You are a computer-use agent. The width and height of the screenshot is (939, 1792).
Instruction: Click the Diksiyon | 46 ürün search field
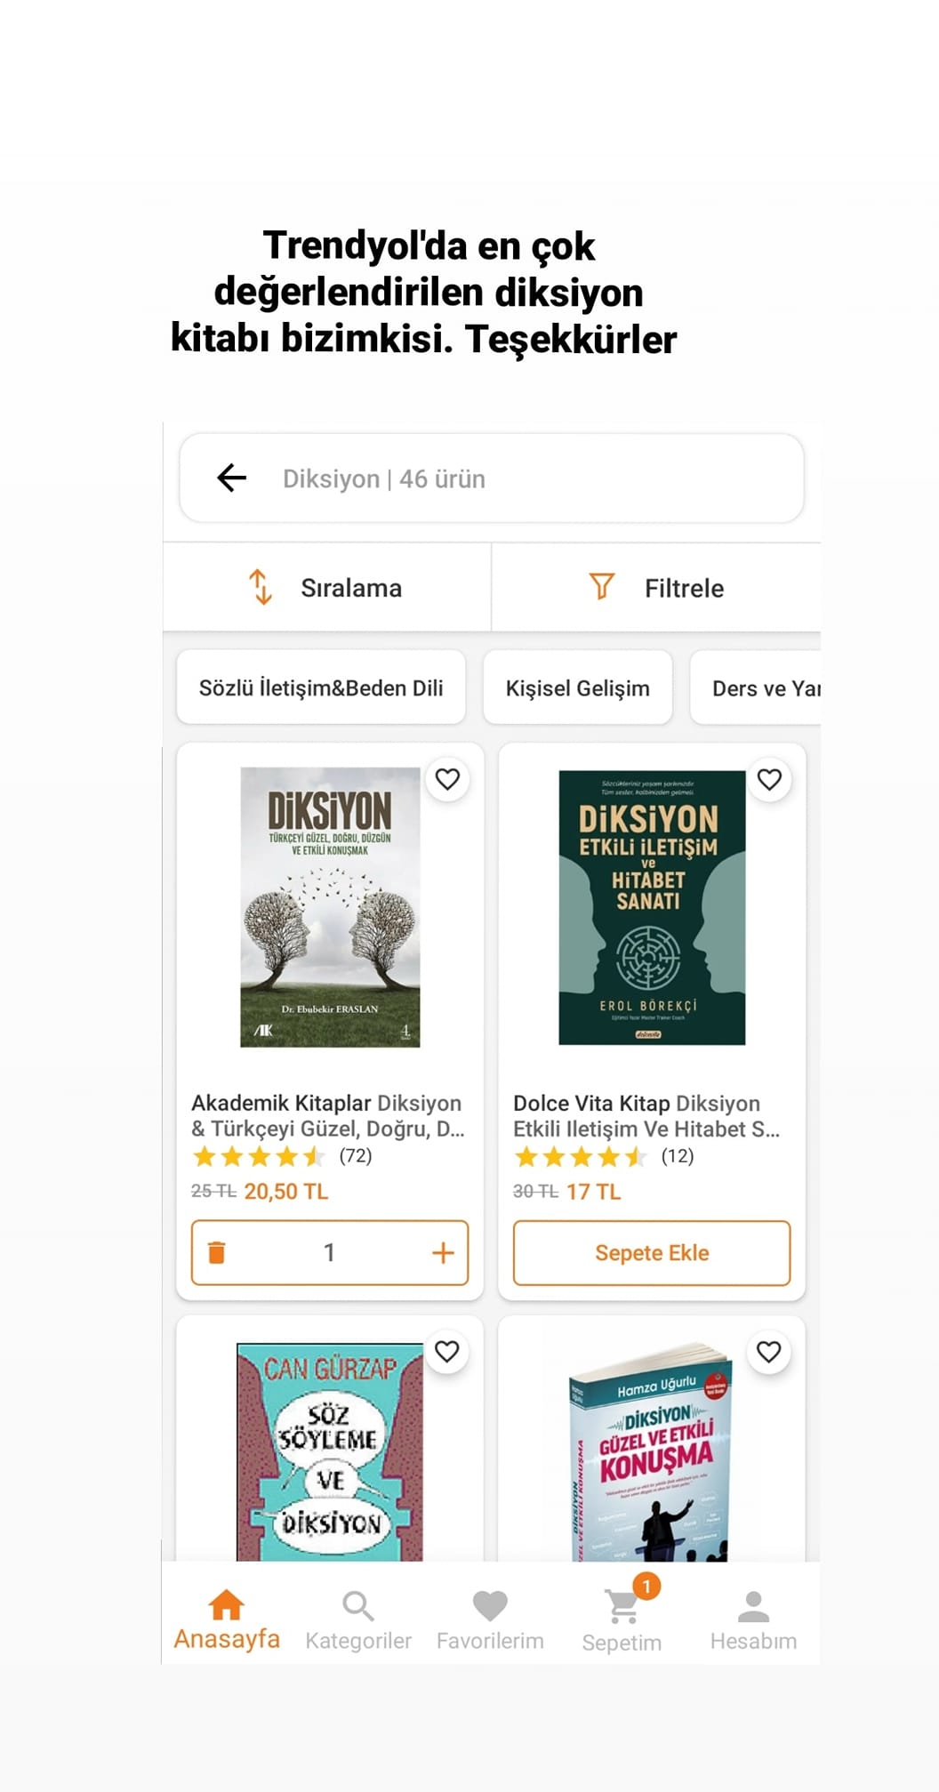pos(492,478)
